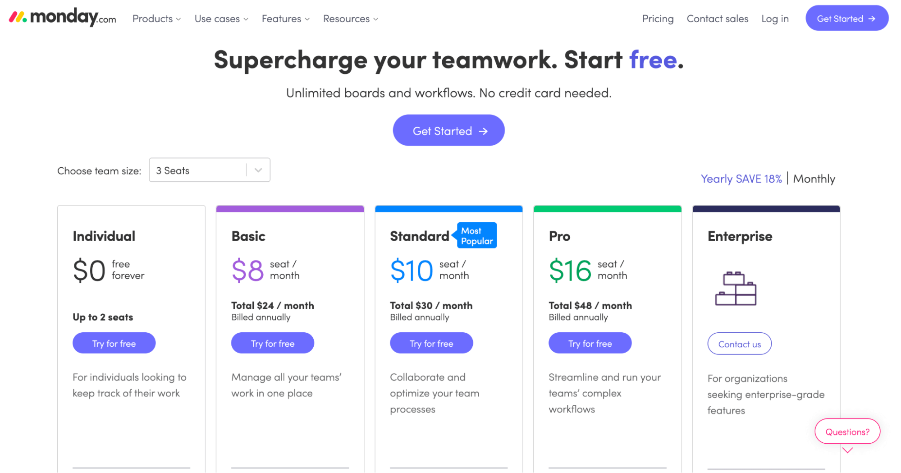This screenshot has width=901, height=473.
Task: Click the pink chevron below the Questions bubble
Action: coord(847,450)
